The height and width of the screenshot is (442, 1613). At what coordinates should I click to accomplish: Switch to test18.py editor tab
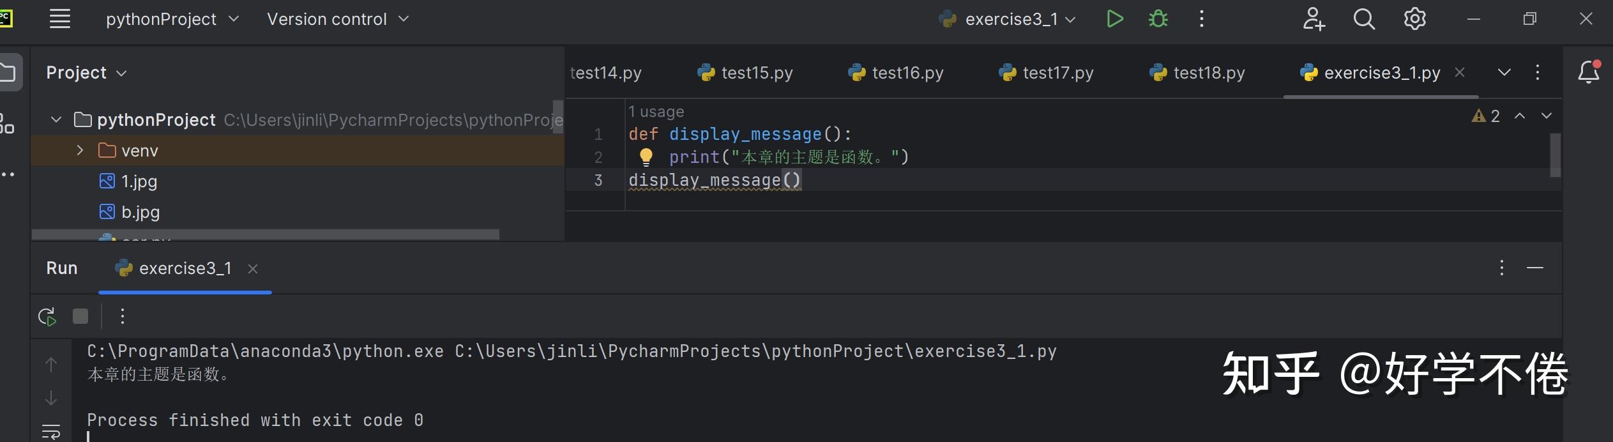(1197, 73)
